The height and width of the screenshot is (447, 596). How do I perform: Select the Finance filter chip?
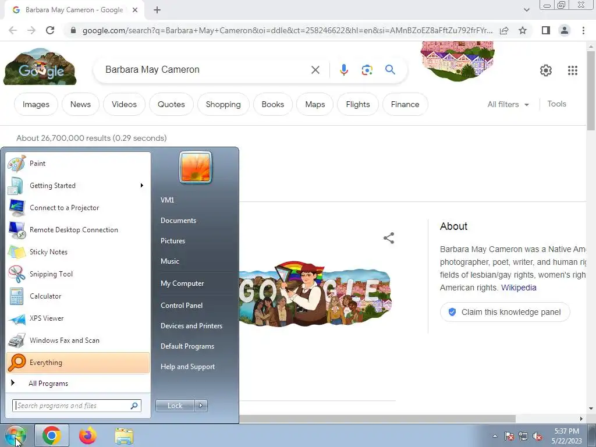click(x=405, y=104)
